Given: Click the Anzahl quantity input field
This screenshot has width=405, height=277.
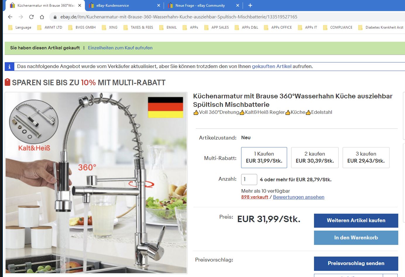Looking at the screenshot, I should [x=249, y=180].
